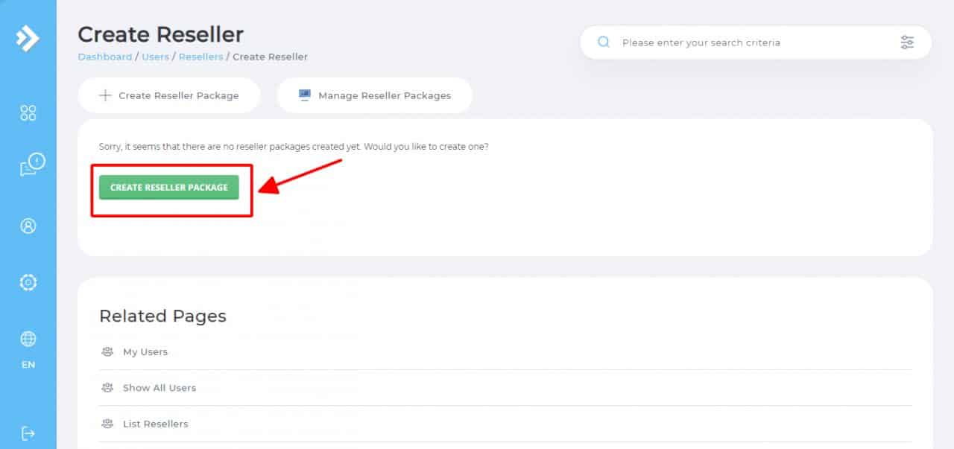Click the monitor icon on Manage Reseller Packages
954x449 pixels.
[305, 95]
